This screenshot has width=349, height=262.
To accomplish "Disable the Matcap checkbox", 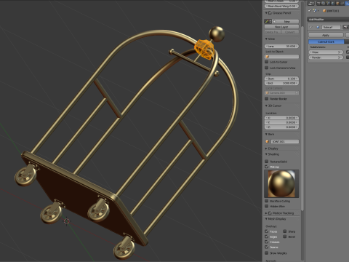I will (267, 167).
